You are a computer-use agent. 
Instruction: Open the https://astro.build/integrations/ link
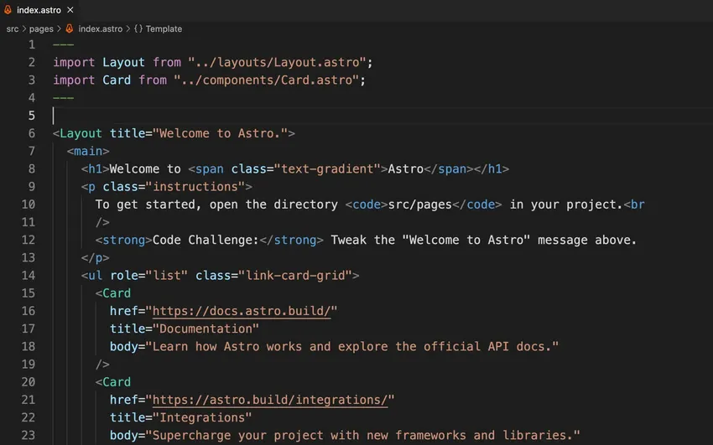(x=270, y=400)
